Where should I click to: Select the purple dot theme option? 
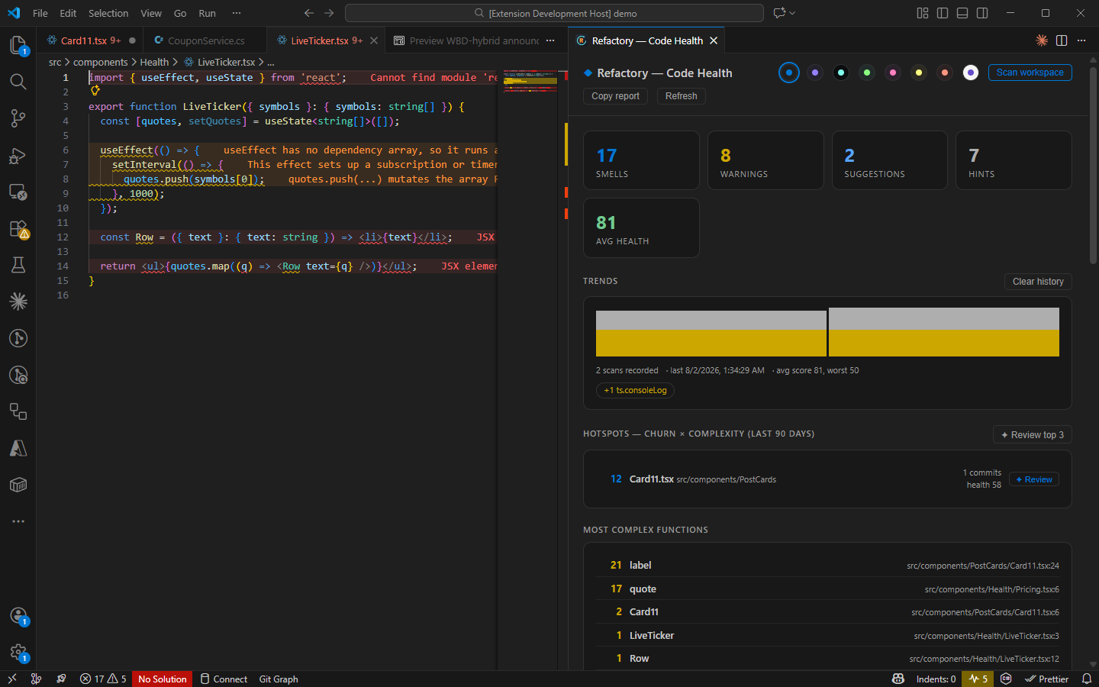point(815,73)
